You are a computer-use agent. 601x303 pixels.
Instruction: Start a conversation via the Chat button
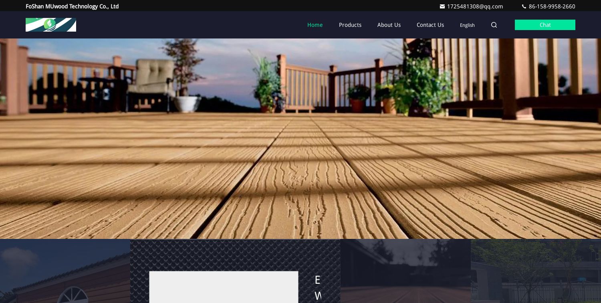(x=545, y=25)
